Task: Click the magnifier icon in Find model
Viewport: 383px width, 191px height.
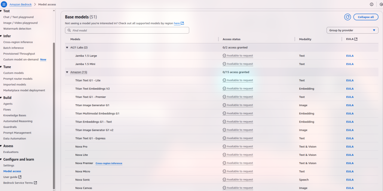Action: [x=69, y=31]
